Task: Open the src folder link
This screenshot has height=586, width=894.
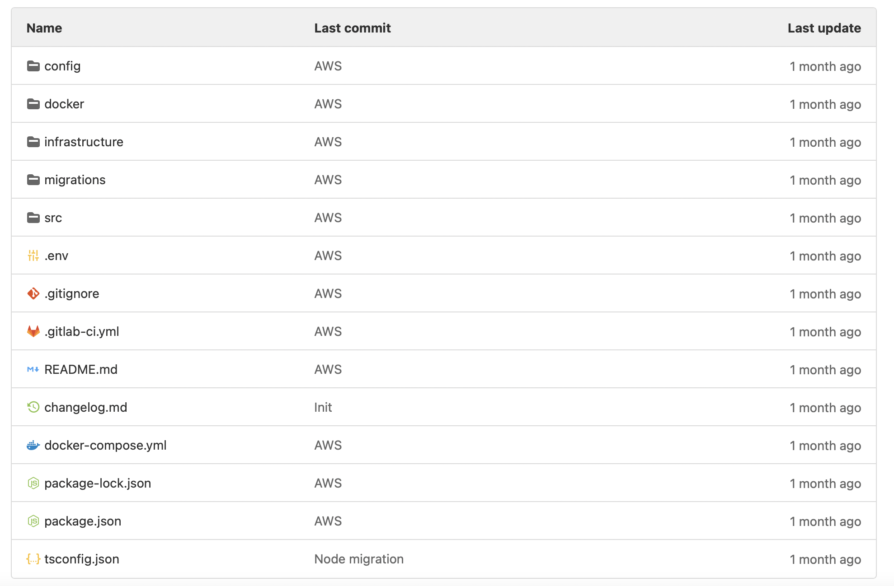Action: tap(53, 218)
